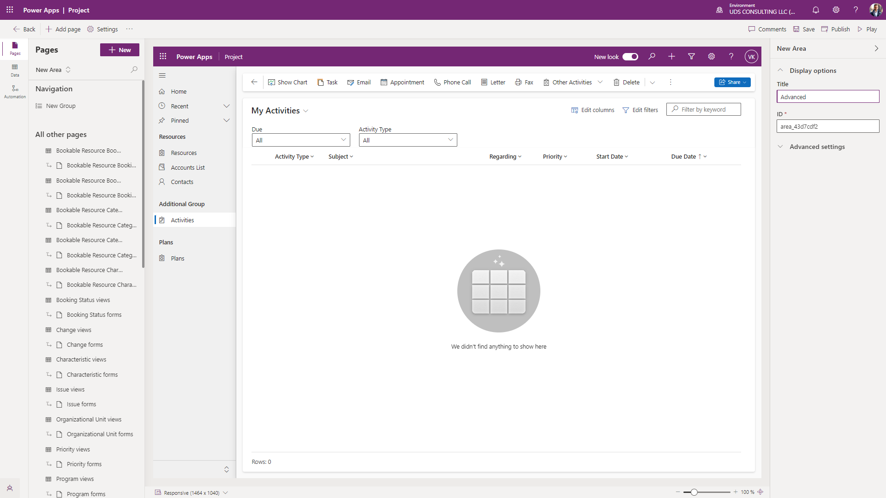Open the help question mark in top bar
This screenshot has height=498, width=886.
856,10
